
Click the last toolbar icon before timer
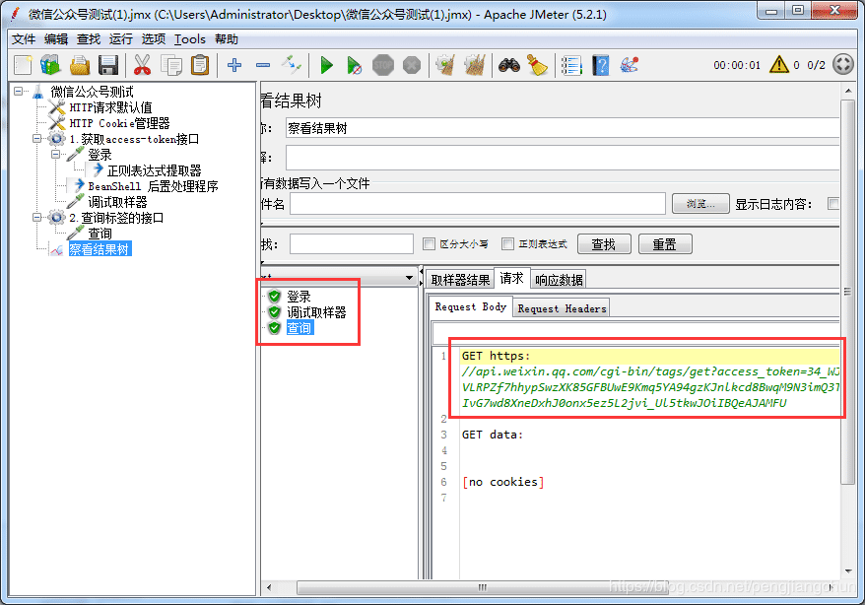(x=629, y=65)
